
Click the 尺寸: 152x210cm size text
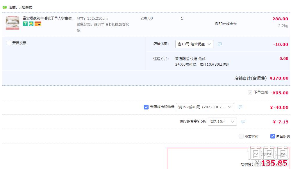pos(92,19)
